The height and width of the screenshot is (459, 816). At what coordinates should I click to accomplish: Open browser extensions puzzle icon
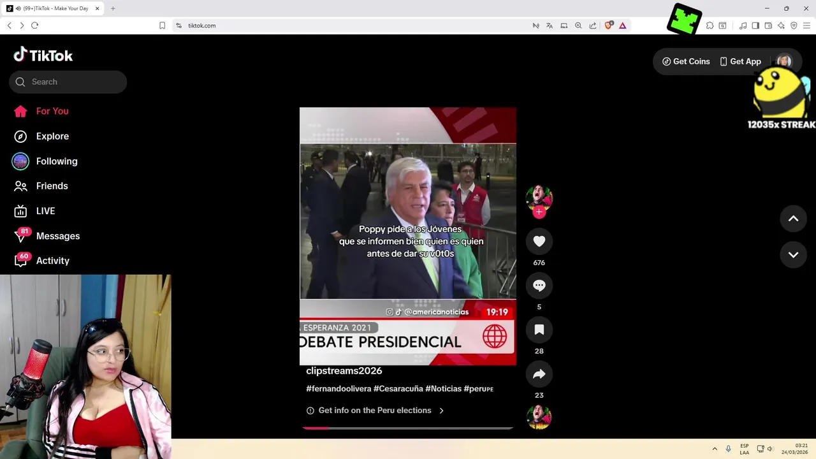(710, 25)
